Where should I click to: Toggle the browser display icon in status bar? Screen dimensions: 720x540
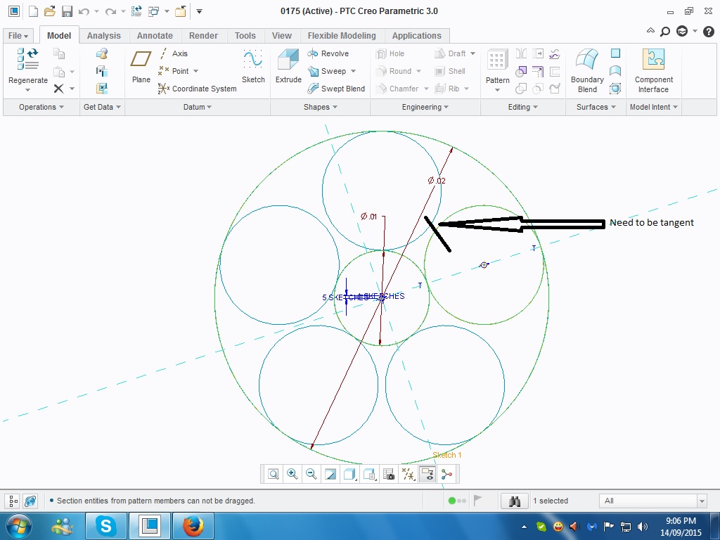[x=30, y=501]
